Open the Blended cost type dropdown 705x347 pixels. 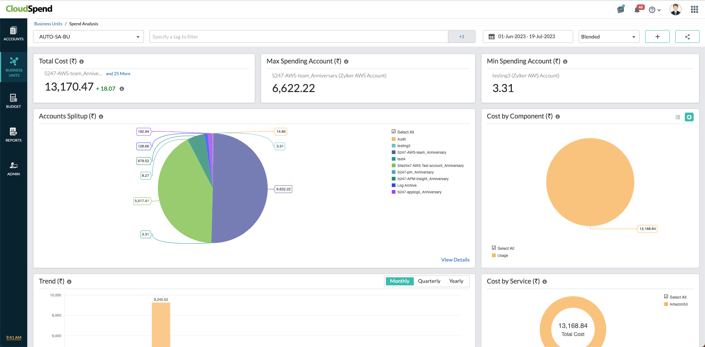[609, 36]
